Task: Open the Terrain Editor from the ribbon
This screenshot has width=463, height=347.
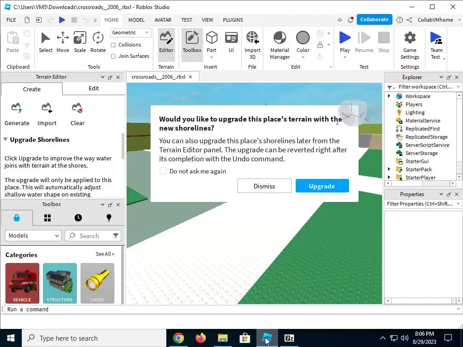Action: click(x=166, y=44)
